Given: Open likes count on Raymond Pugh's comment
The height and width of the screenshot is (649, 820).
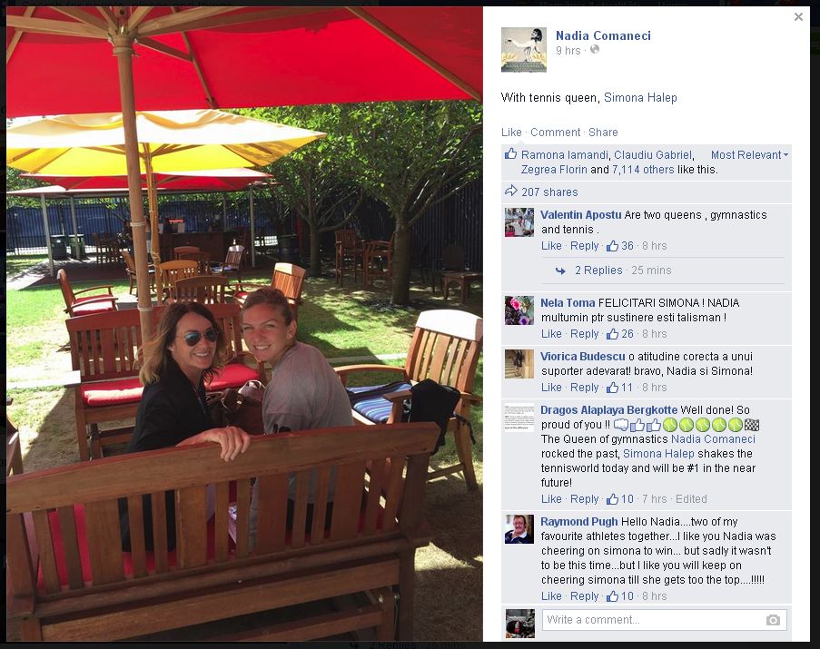Looking at the screenshot, I should (620, 595).
